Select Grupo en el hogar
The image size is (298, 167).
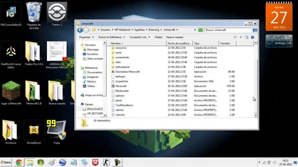point(92,95)
